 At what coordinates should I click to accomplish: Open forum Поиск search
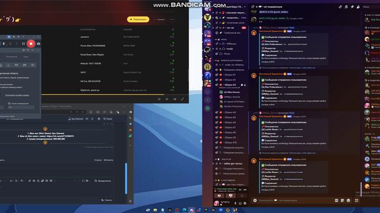(107, 119)
